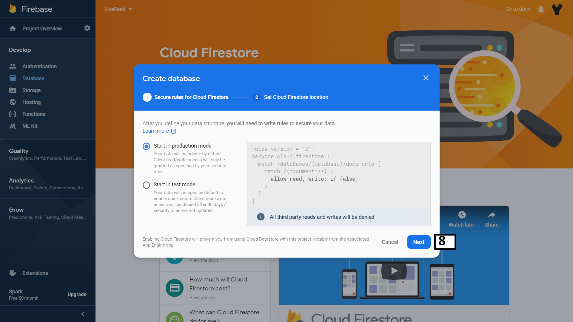Open ML Kit menu item
The height and width of the screenshot is (322, 573).
[x=30, y=126]
